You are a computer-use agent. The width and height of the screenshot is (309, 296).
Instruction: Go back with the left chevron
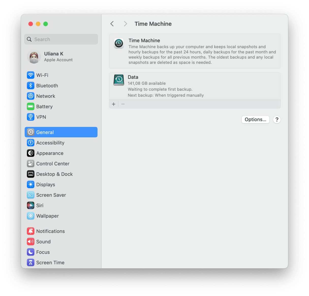tap(112, 24)
